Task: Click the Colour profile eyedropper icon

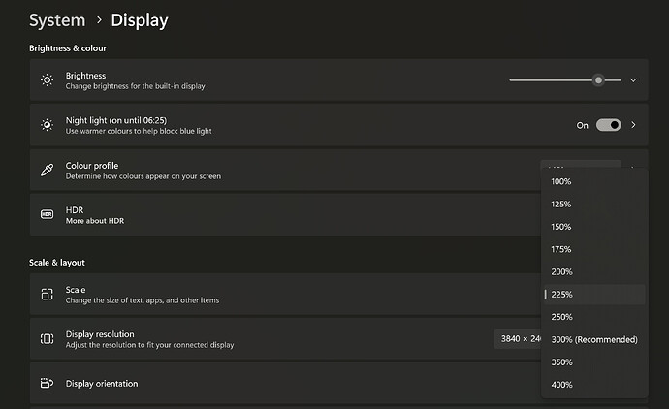Action: [47, 170]
